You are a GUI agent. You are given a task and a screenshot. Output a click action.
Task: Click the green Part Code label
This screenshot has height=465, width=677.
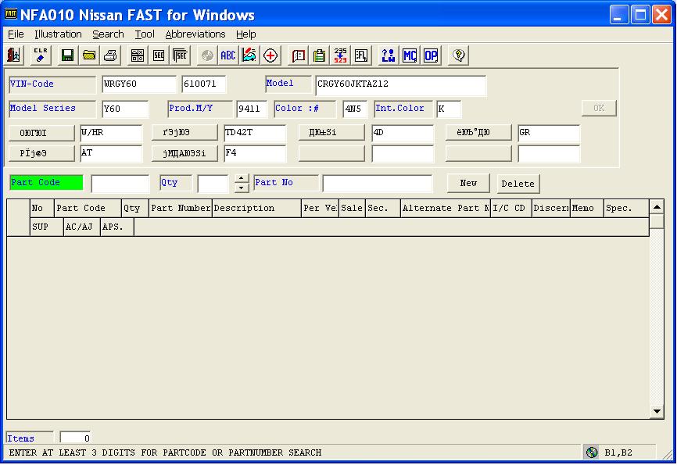point(46,183)
